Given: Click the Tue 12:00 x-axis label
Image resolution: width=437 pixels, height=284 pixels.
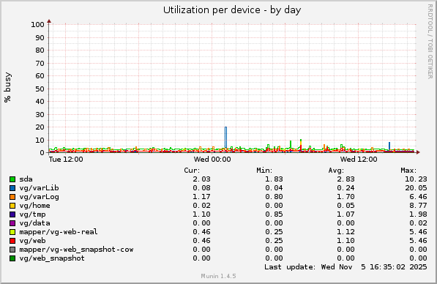Looking at the screenshot, I should 66,160.
